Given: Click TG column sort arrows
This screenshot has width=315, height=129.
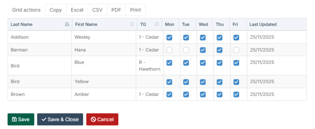Looking at the screenshot, I should tap(157, 24).
